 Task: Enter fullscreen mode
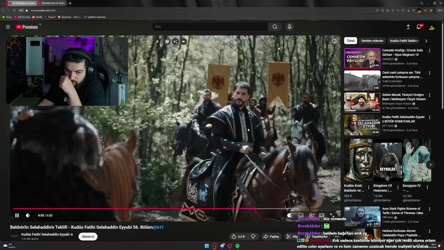pyautogui.click(x=332, y=215)
